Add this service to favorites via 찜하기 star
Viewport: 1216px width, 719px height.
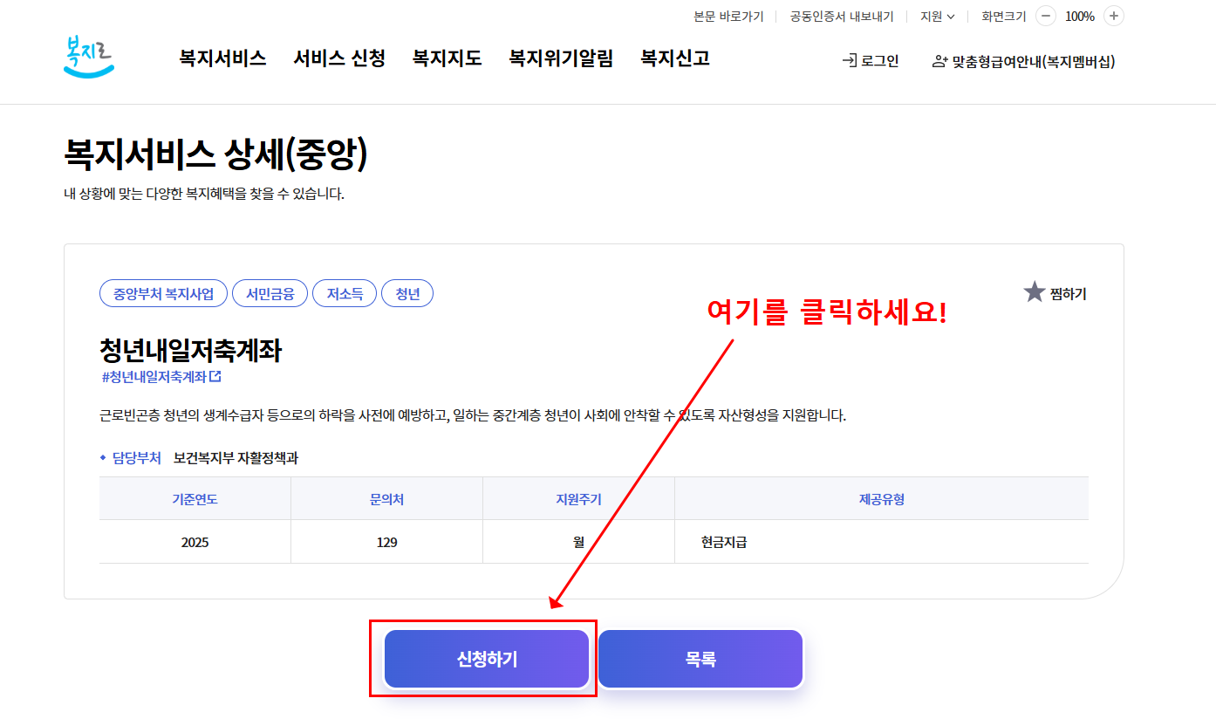pyautogui.click(x=1033, y=291)
